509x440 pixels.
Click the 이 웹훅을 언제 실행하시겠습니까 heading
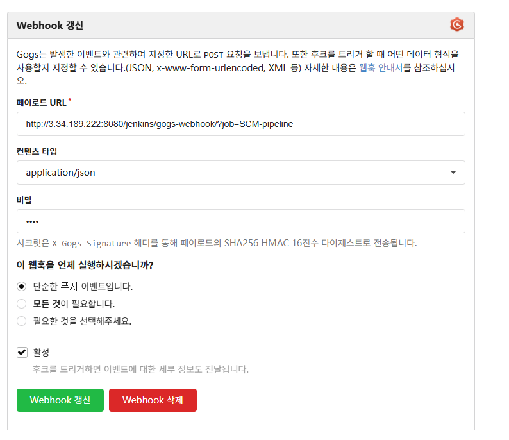coord(85,265)
